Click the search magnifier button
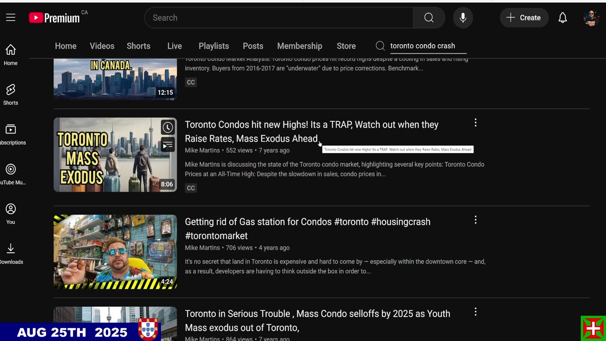This screenshot has width=606, height=341. 429,18
